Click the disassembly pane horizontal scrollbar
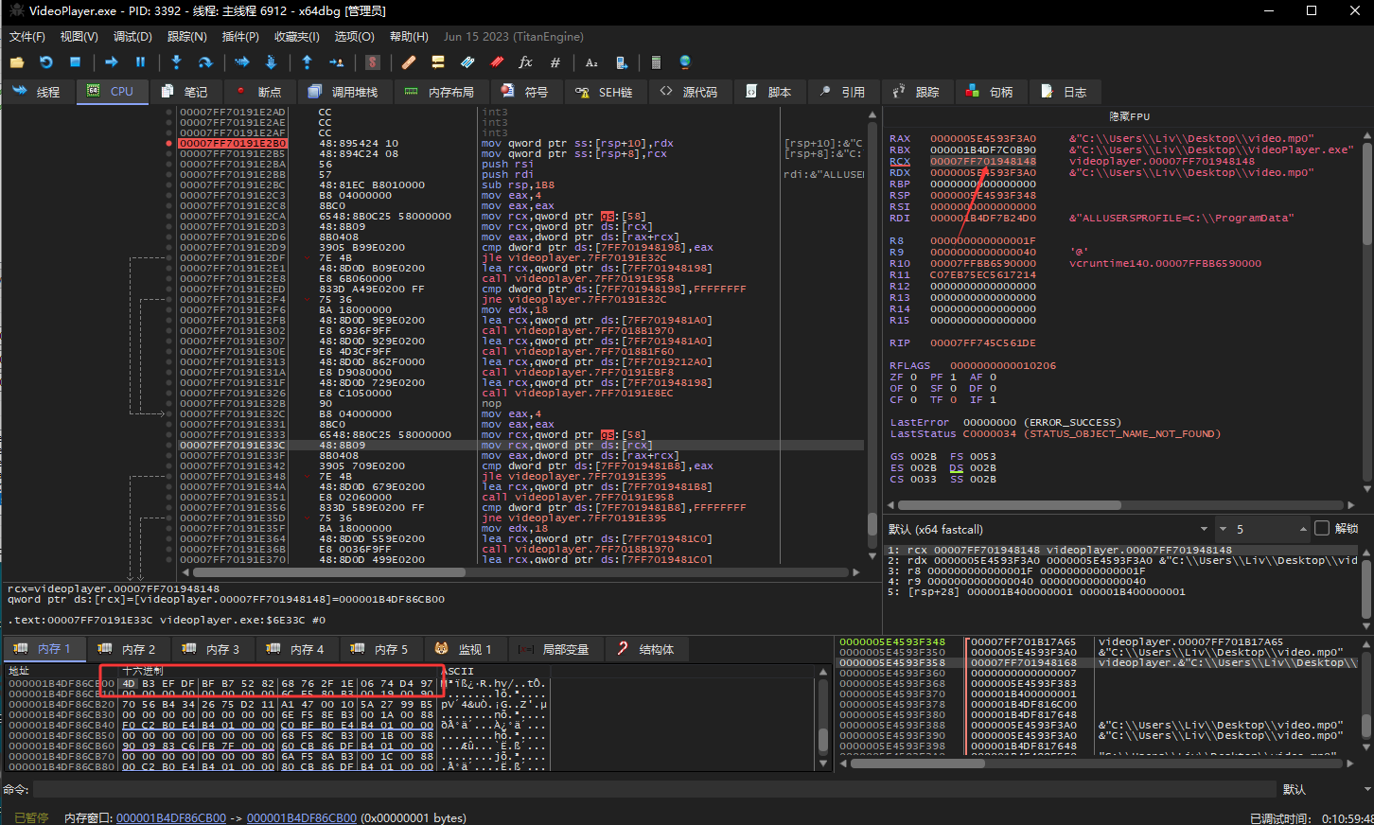1374x825 pixels. [x=328, y=572]
